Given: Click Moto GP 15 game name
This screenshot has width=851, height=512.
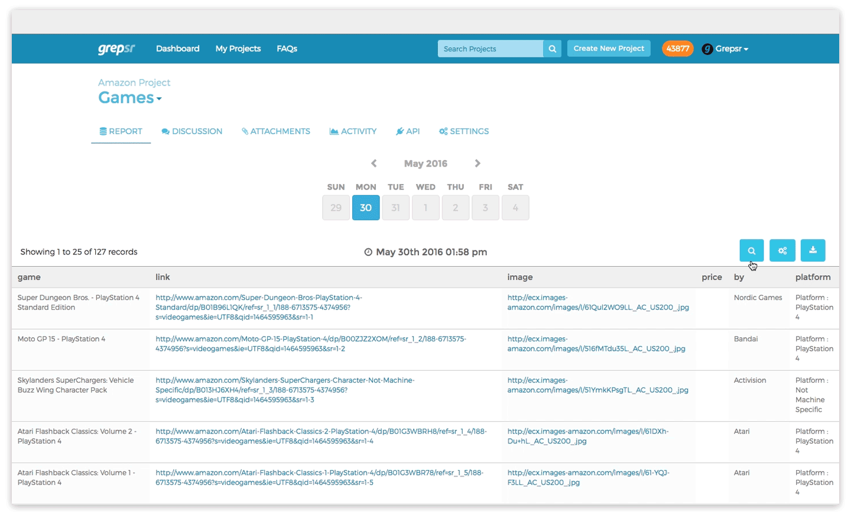Looking at the screenshot, I should [61, 339].
